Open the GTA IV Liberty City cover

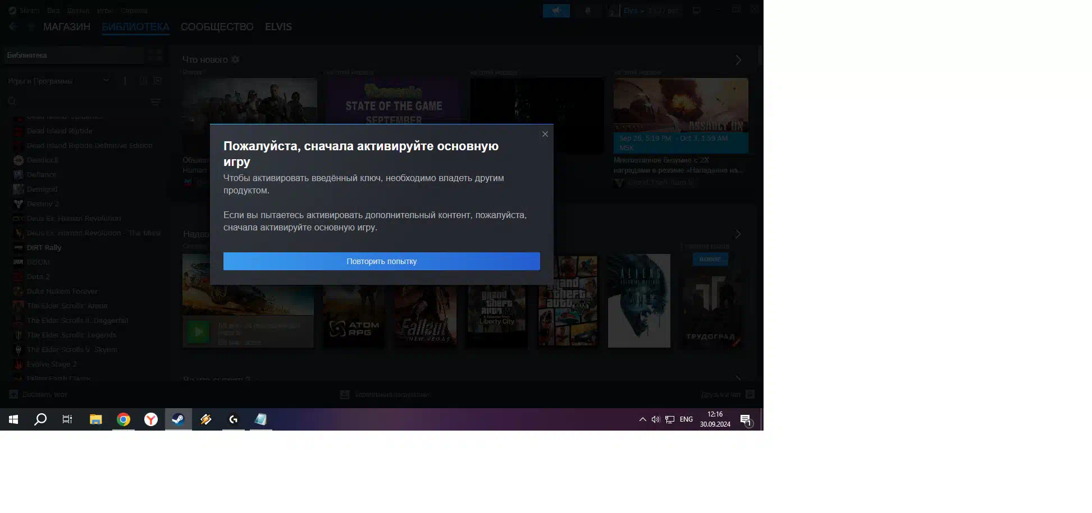[x=497, y=316]
